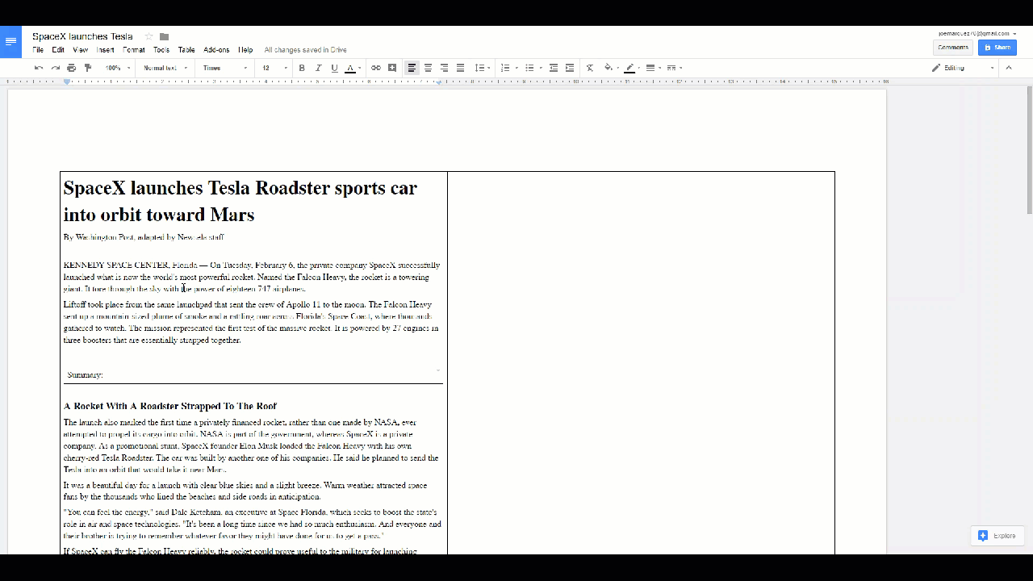
Task: Click the blue Share button
Action: click(997, 48)
